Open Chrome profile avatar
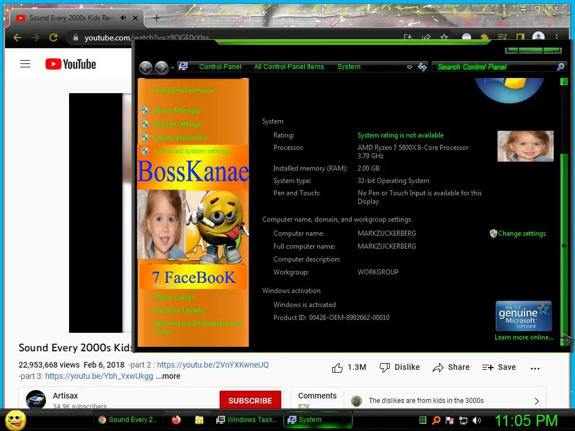Viewport: 575px width, 431px height. point(538,36)
